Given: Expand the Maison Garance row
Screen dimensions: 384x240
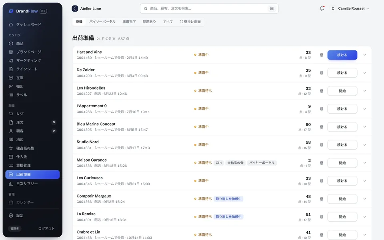Looking at the screenshot, I should point(365,163).
